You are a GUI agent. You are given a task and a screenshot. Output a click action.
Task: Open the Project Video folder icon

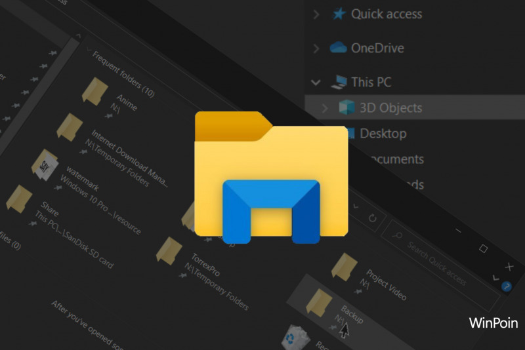click(345, 267)
